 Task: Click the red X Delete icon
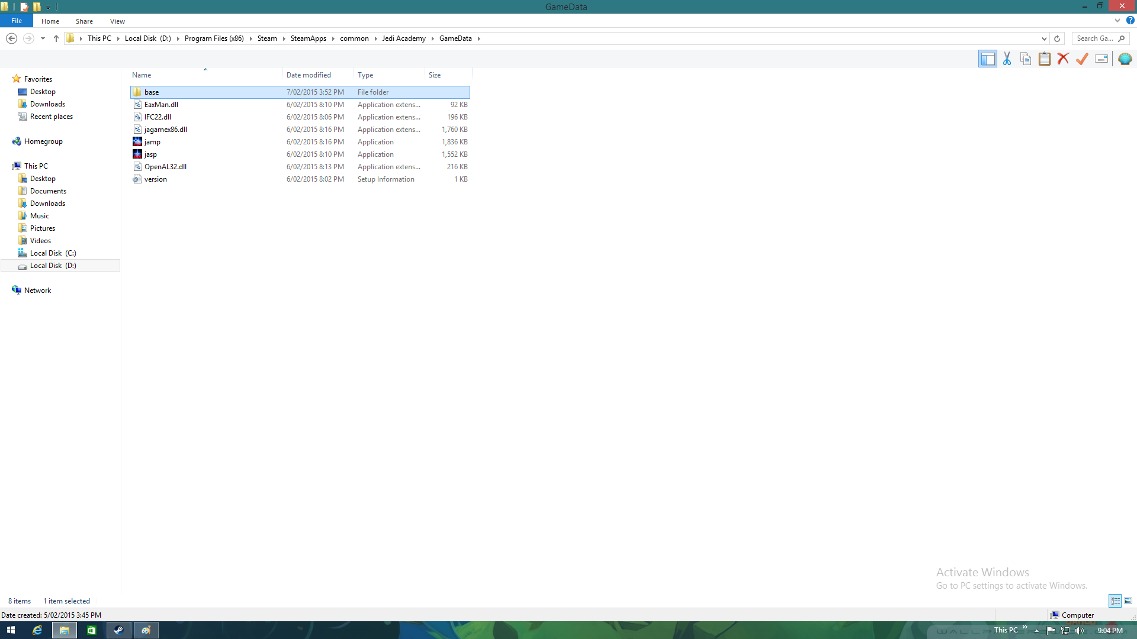click(1064, 59)
